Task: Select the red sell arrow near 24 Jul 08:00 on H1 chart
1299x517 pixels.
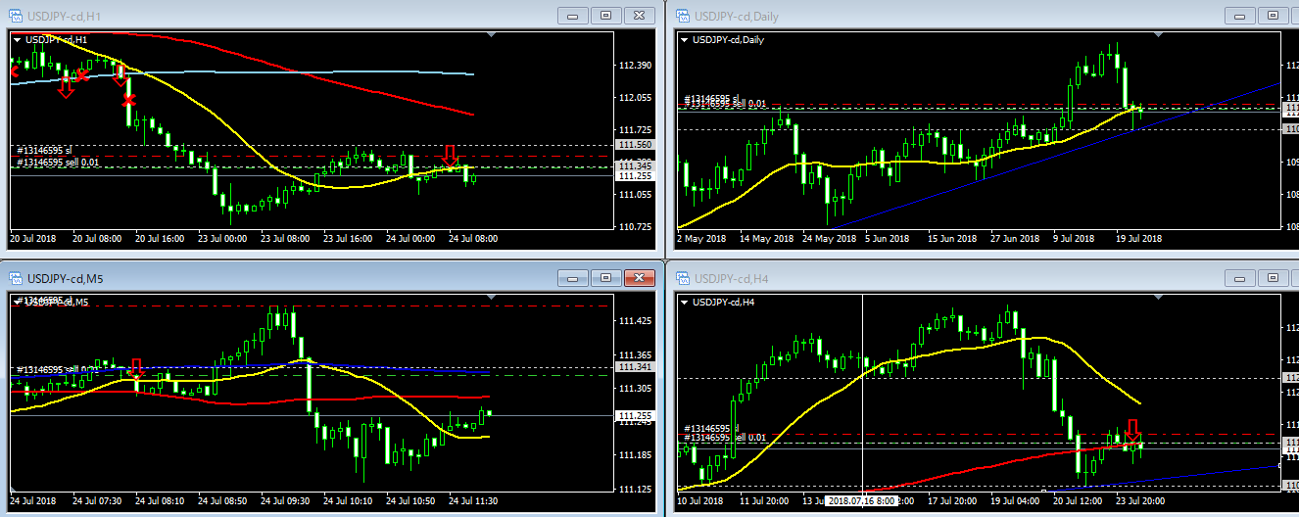Action: (x=450, y=156)
